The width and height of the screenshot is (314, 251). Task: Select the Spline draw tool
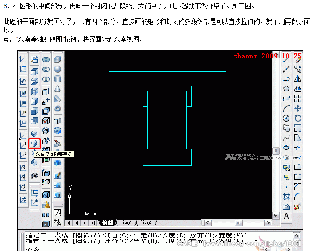pos(286,138)
